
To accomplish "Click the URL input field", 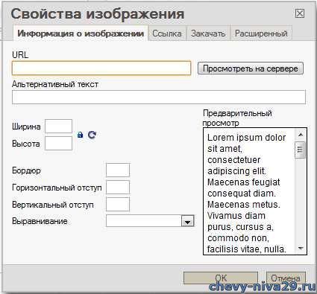I will pos(101,68).
